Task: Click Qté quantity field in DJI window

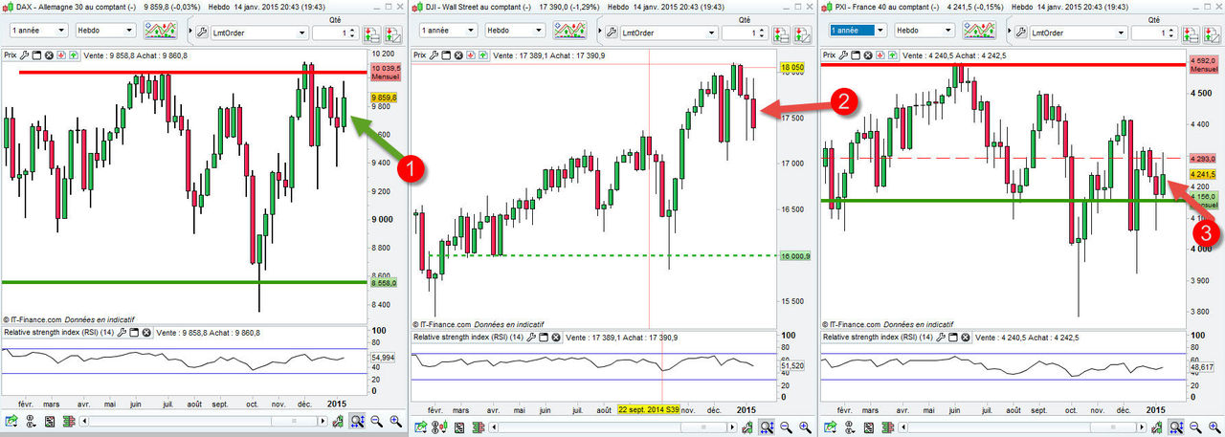Action: [x=746, y=33]
